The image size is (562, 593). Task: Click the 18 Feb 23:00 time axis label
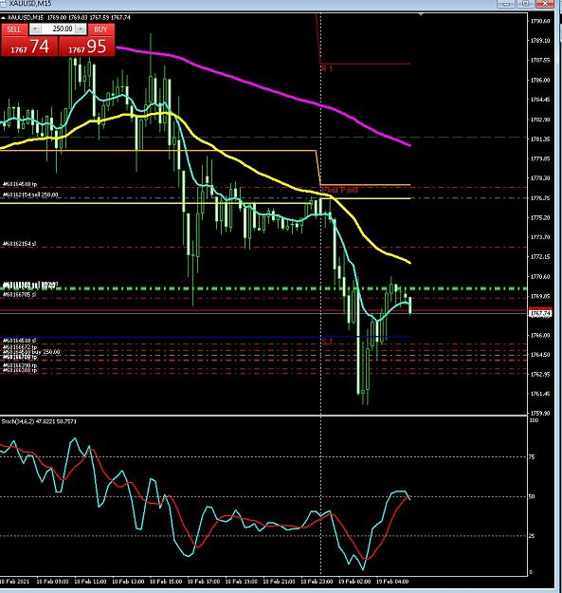tap(317, 582)
